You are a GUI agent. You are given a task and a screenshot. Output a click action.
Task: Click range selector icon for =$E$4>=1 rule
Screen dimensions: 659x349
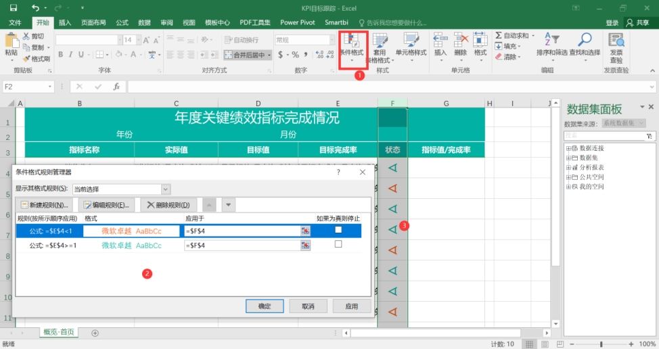[306, 246]
